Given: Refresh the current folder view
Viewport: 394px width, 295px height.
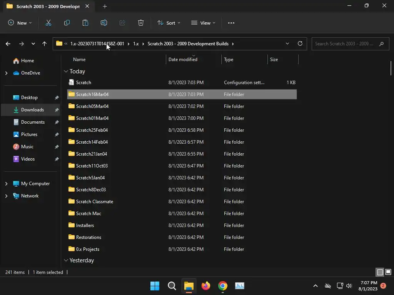Looking at the screenshot, I should 300,44.
